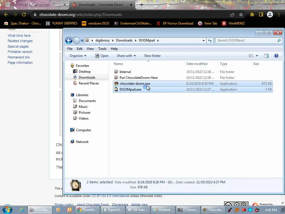Click Downloads in address breadcrumb

point(124,40)
